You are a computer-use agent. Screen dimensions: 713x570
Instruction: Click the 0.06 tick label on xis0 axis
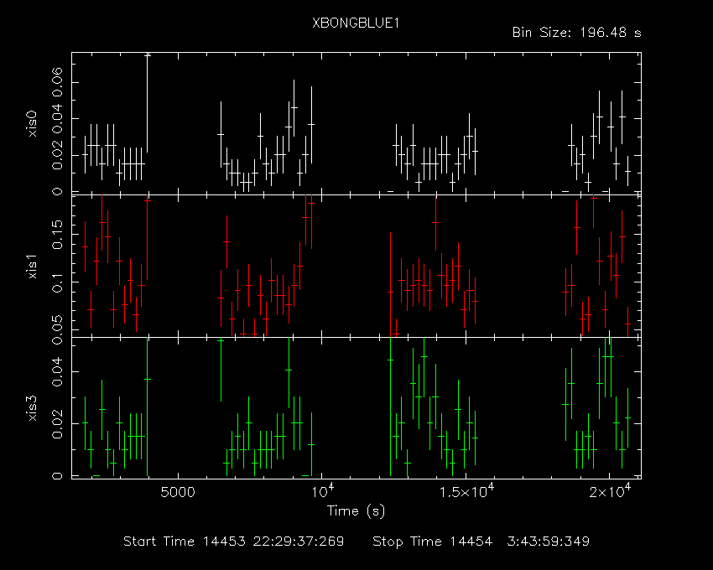(x=58, y=82)
